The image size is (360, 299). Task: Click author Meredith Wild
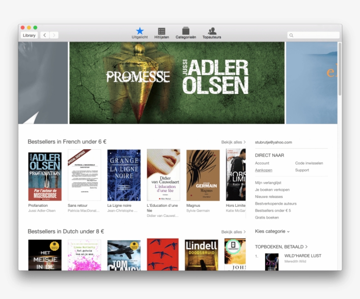pos(295,261)
